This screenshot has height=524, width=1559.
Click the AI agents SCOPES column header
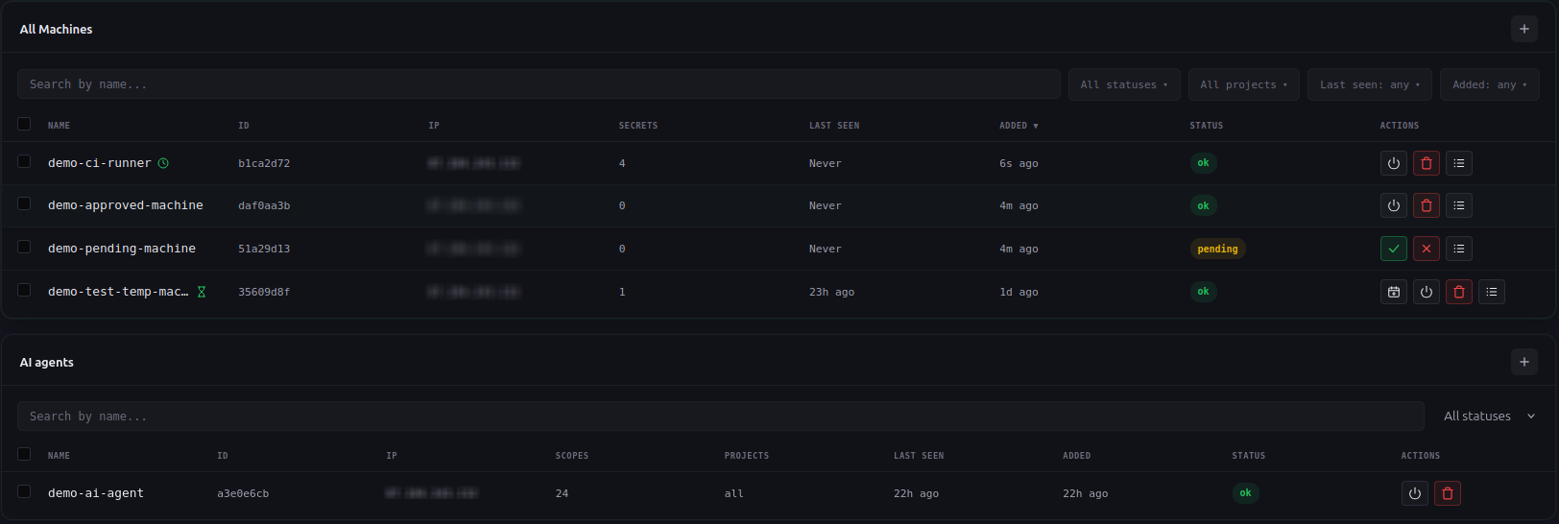(x=572, y=456)
